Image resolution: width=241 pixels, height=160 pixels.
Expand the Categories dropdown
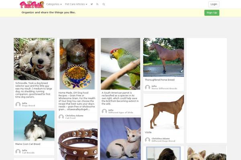(54, 4)
